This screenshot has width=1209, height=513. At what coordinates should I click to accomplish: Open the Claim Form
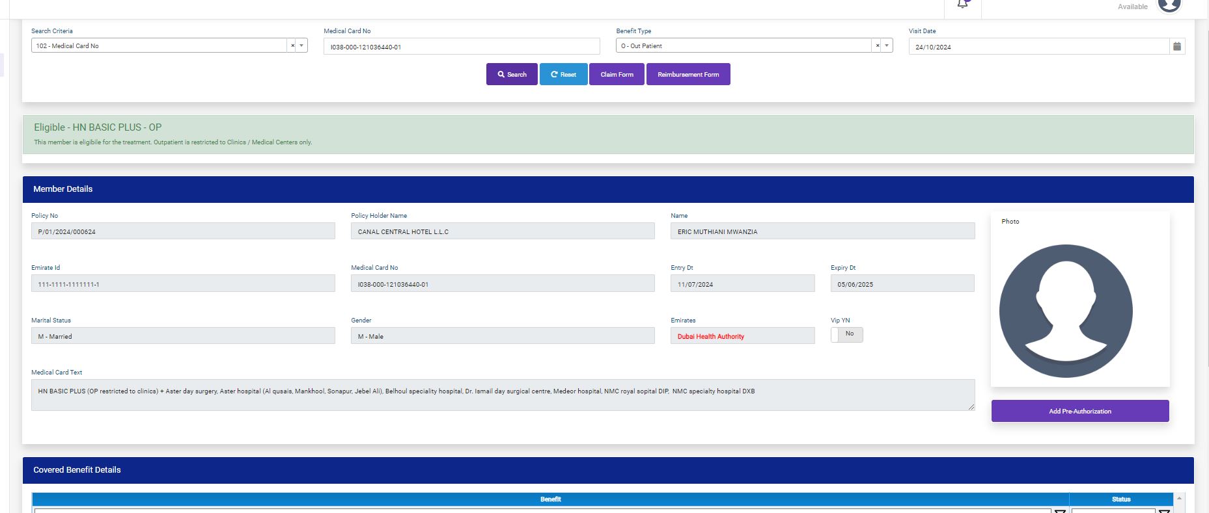point(617,74)
